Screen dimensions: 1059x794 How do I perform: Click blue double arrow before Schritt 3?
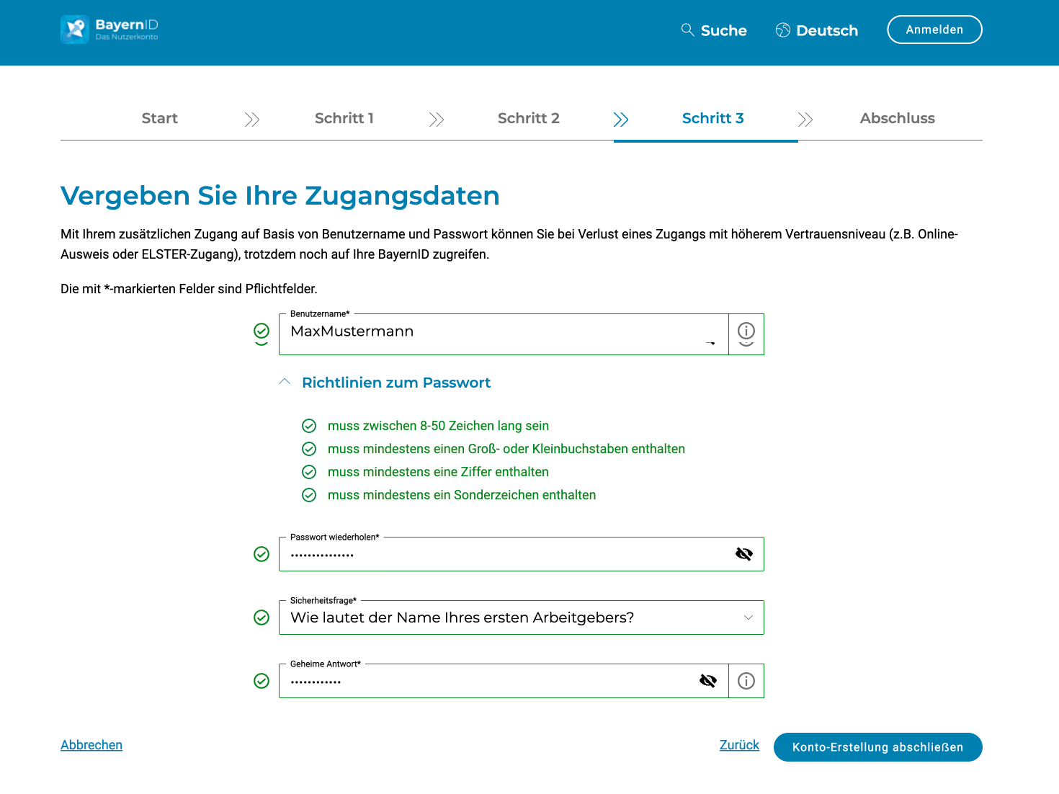coord(621,120)
